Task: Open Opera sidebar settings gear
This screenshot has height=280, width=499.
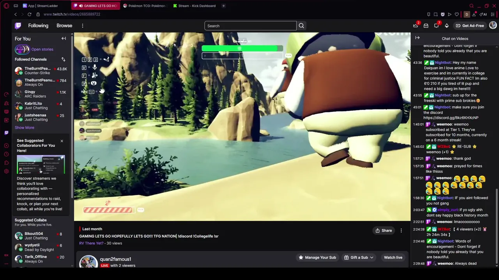Action: [6, 171]
